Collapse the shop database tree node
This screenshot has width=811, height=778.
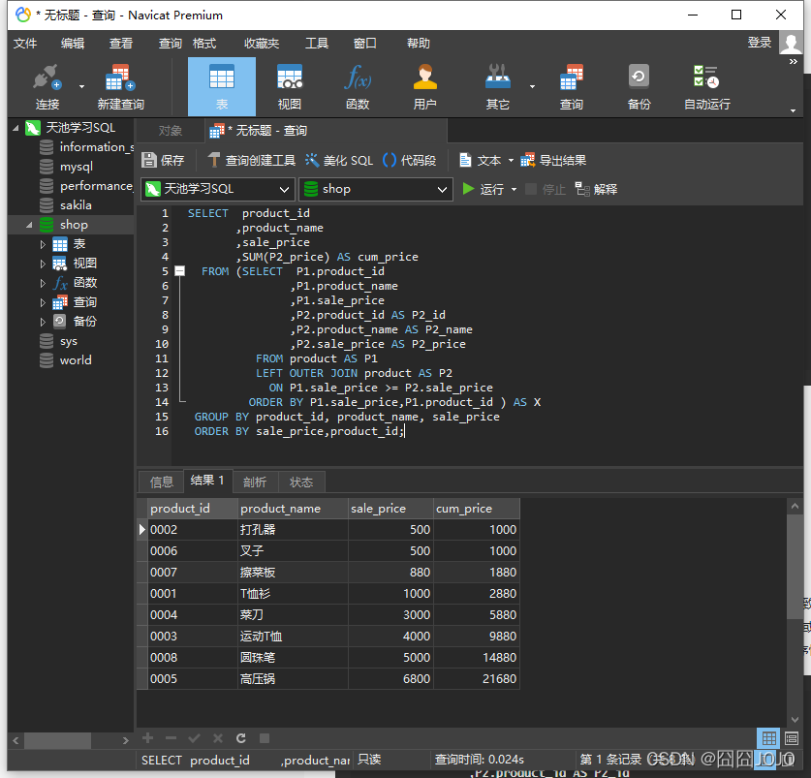pos(29,225)
